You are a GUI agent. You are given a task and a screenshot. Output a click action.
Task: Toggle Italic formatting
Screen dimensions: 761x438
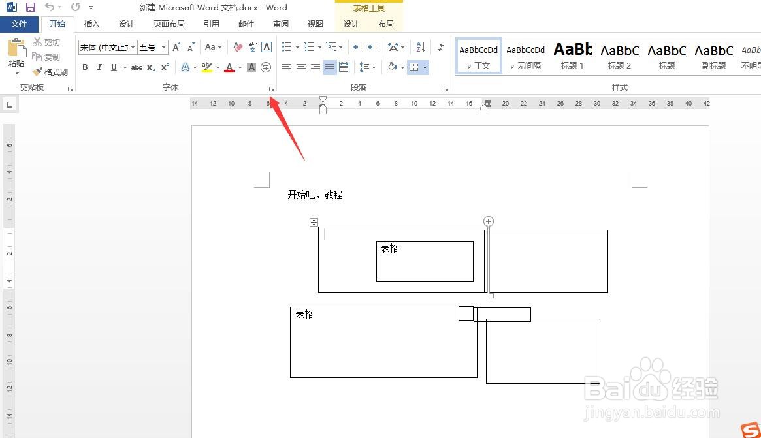click(x=99, y=67)
